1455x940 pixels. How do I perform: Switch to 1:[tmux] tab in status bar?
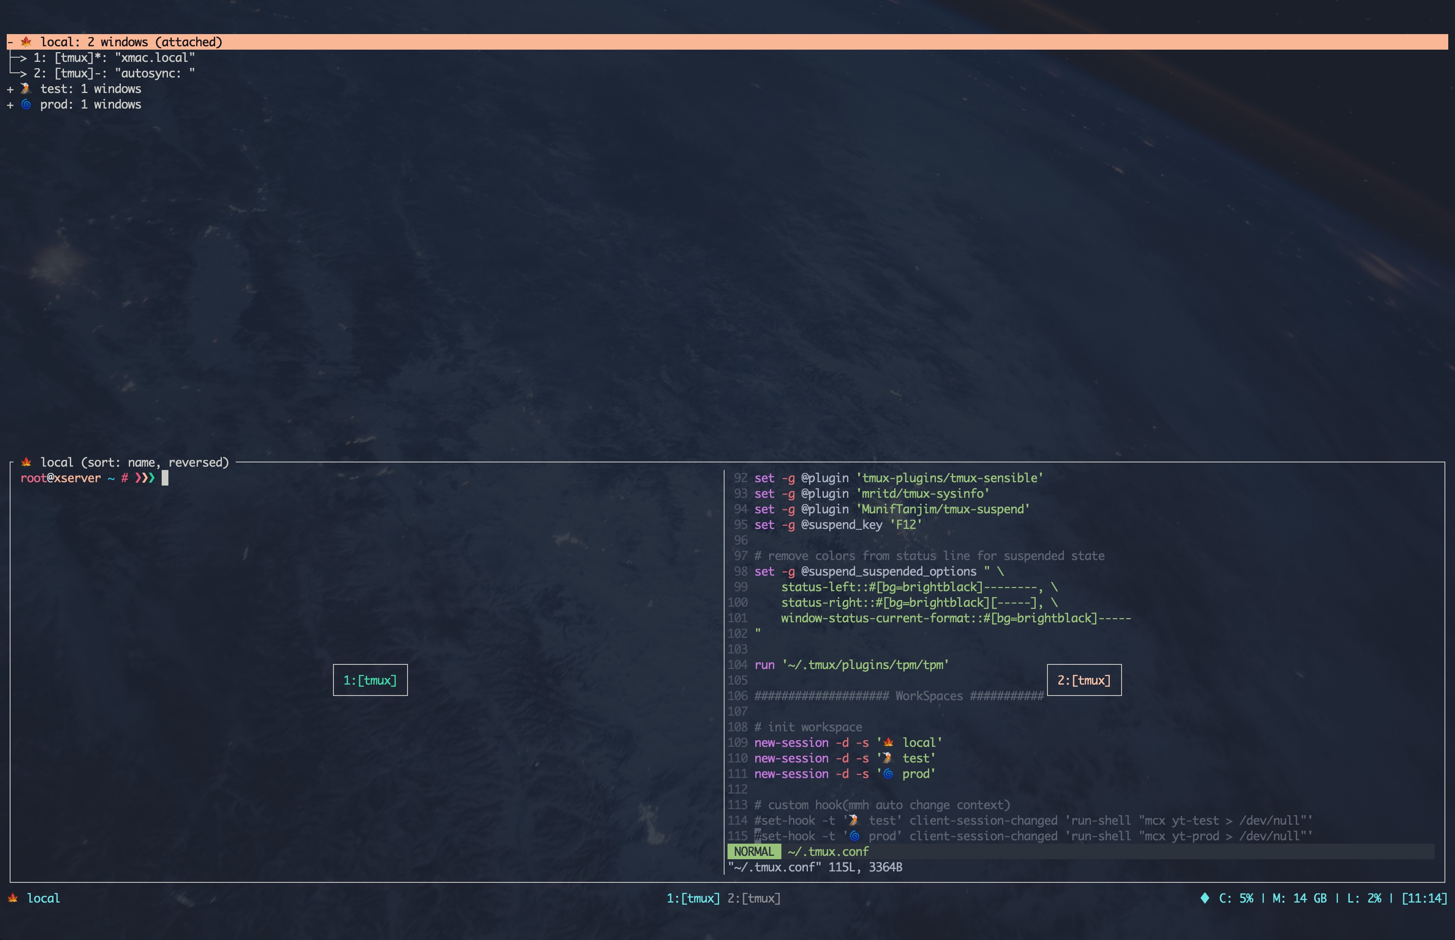tap(693, 898)
